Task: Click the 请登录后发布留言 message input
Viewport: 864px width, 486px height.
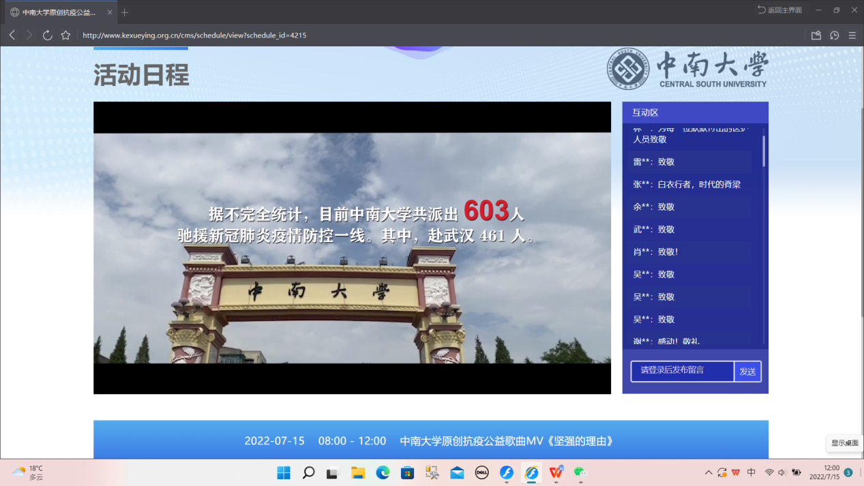Action: (x=682, y=371)
